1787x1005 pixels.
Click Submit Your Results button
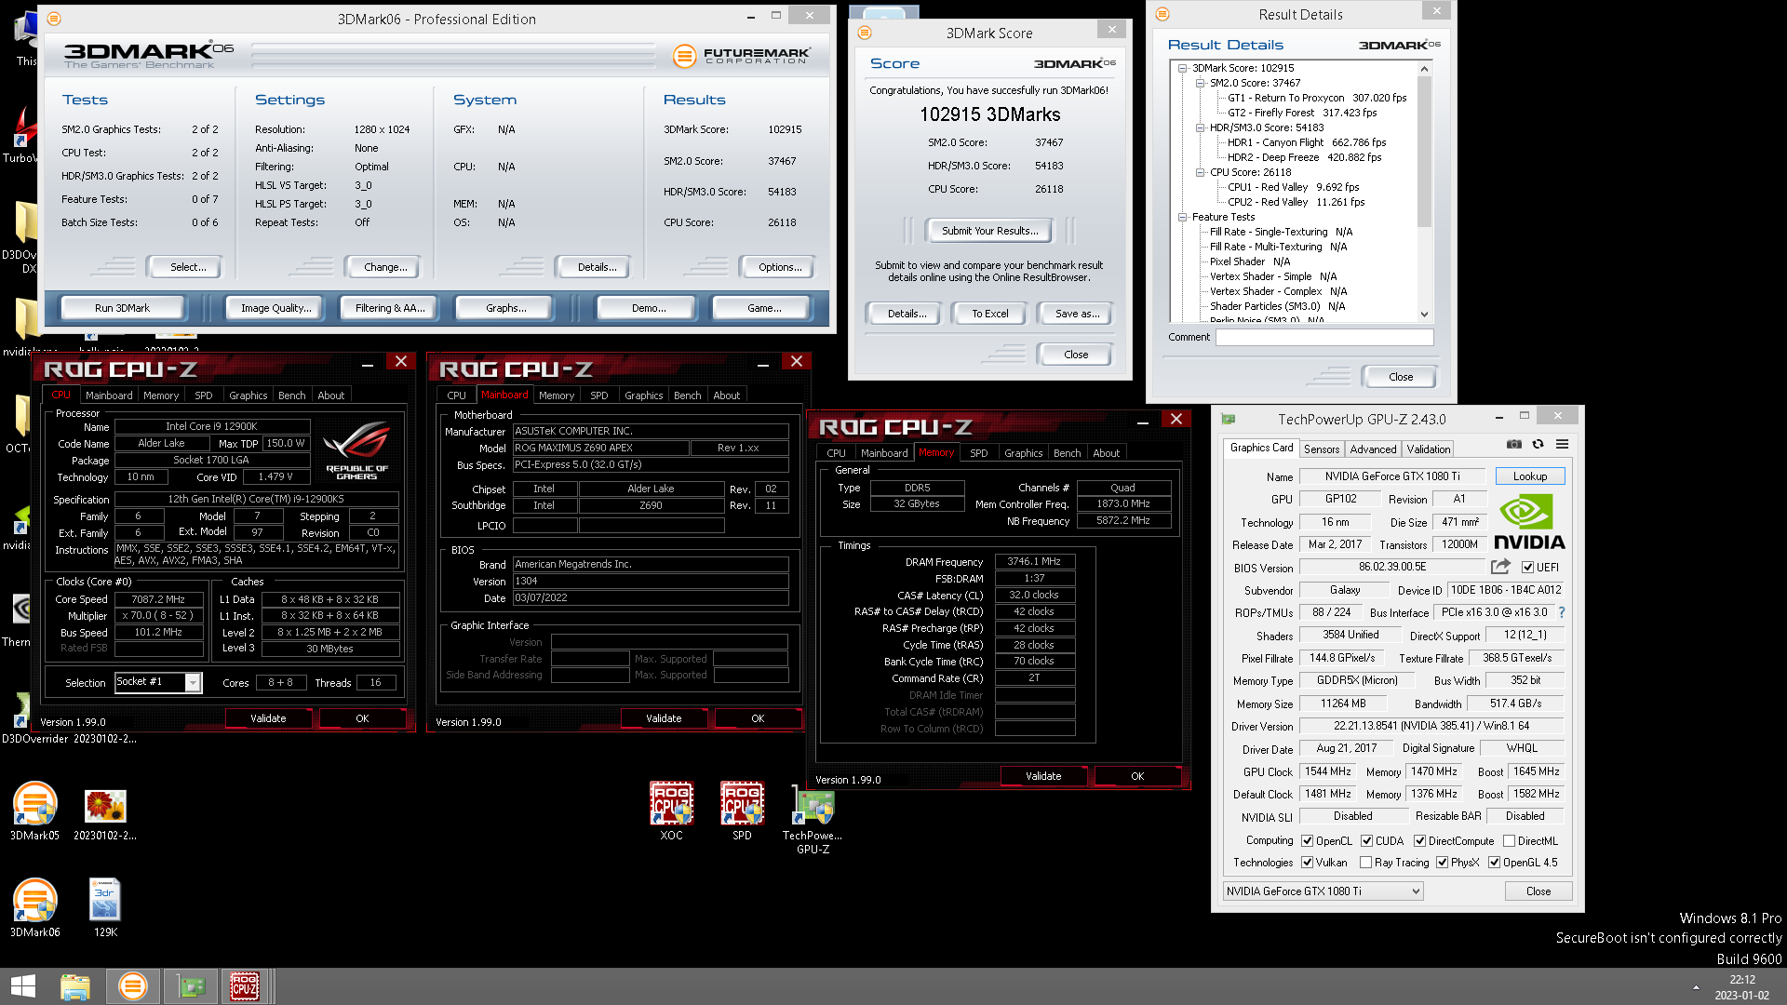click(988, 231)
